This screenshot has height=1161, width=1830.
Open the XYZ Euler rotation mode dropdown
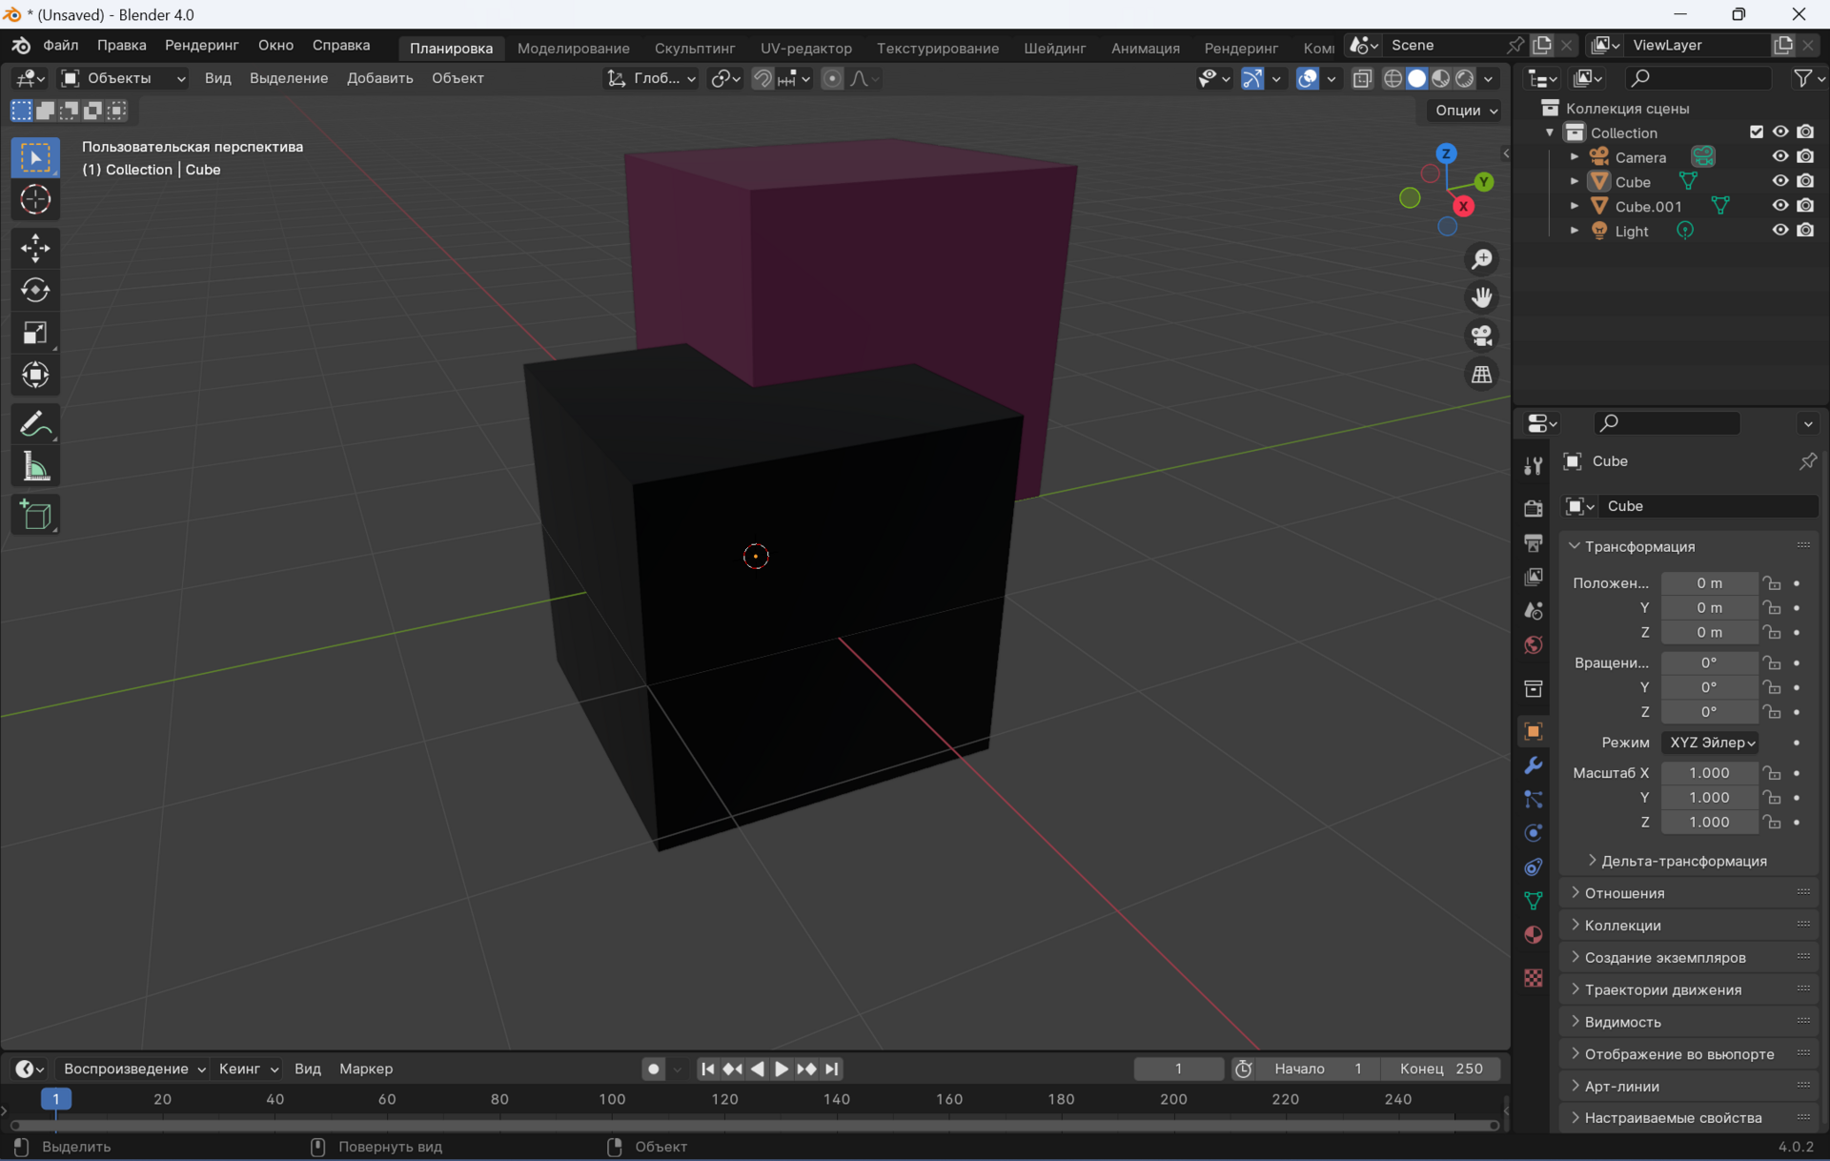[1710, 743]
